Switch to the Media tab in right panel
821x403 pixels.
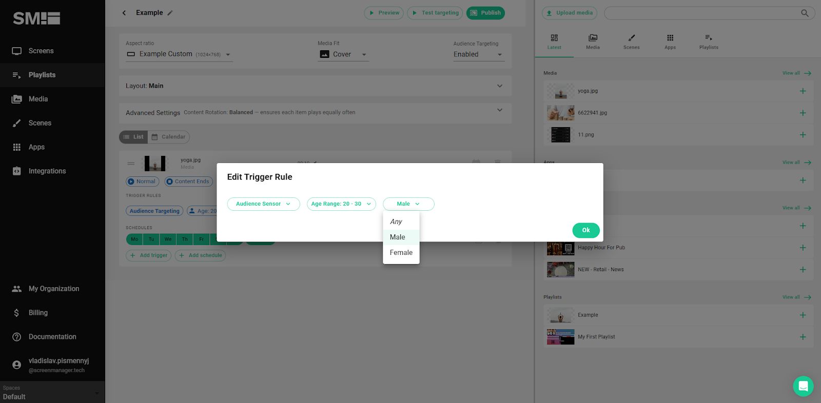point(593,42)
